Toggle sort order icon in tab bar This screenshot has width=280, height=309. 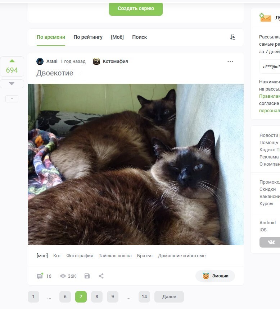coord(232,37)
